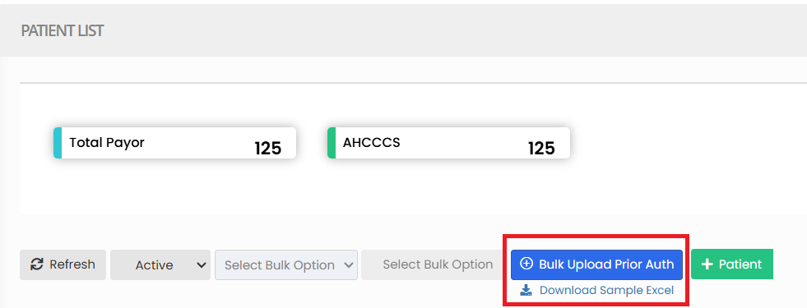Click the Total Payor count 125

[268, 149]
